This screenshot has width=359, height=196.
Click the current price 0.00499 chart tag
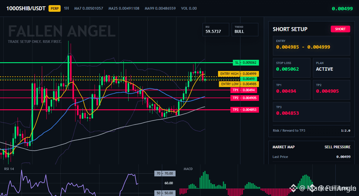pos(249,79)
